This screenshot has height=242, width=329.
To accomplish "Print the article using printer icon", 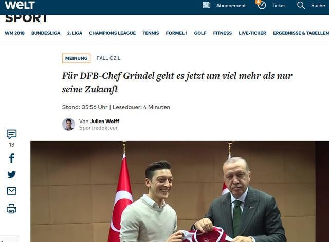I will 11,209.
